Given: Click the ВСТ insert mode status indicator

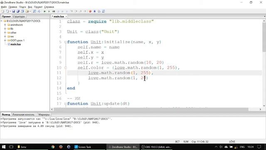Looking at the screenshot, I should coord(177,142).
